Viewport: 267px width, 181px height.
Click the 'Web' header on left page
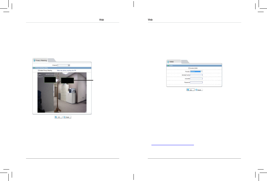click(102, 20)
